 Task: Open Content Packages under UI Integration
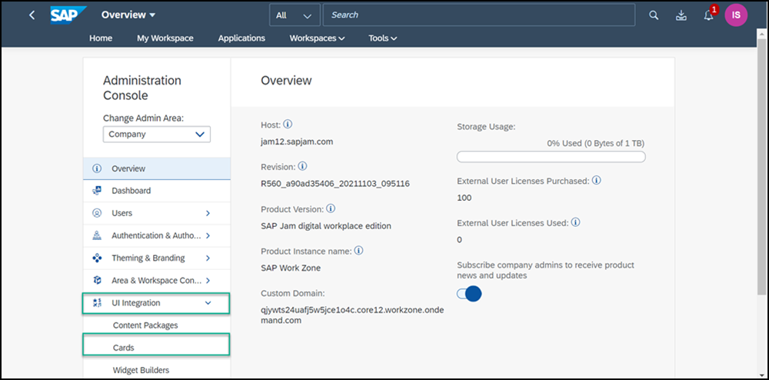145,325
